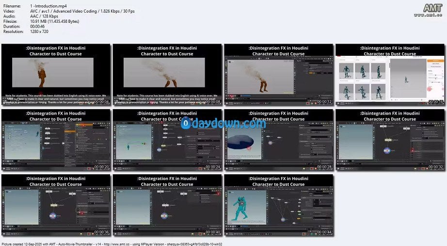Viewport: 447px width, 246px height.
Task: Click the "Filesize:" label
Action: pyautogui.click(x=10, y=21)
